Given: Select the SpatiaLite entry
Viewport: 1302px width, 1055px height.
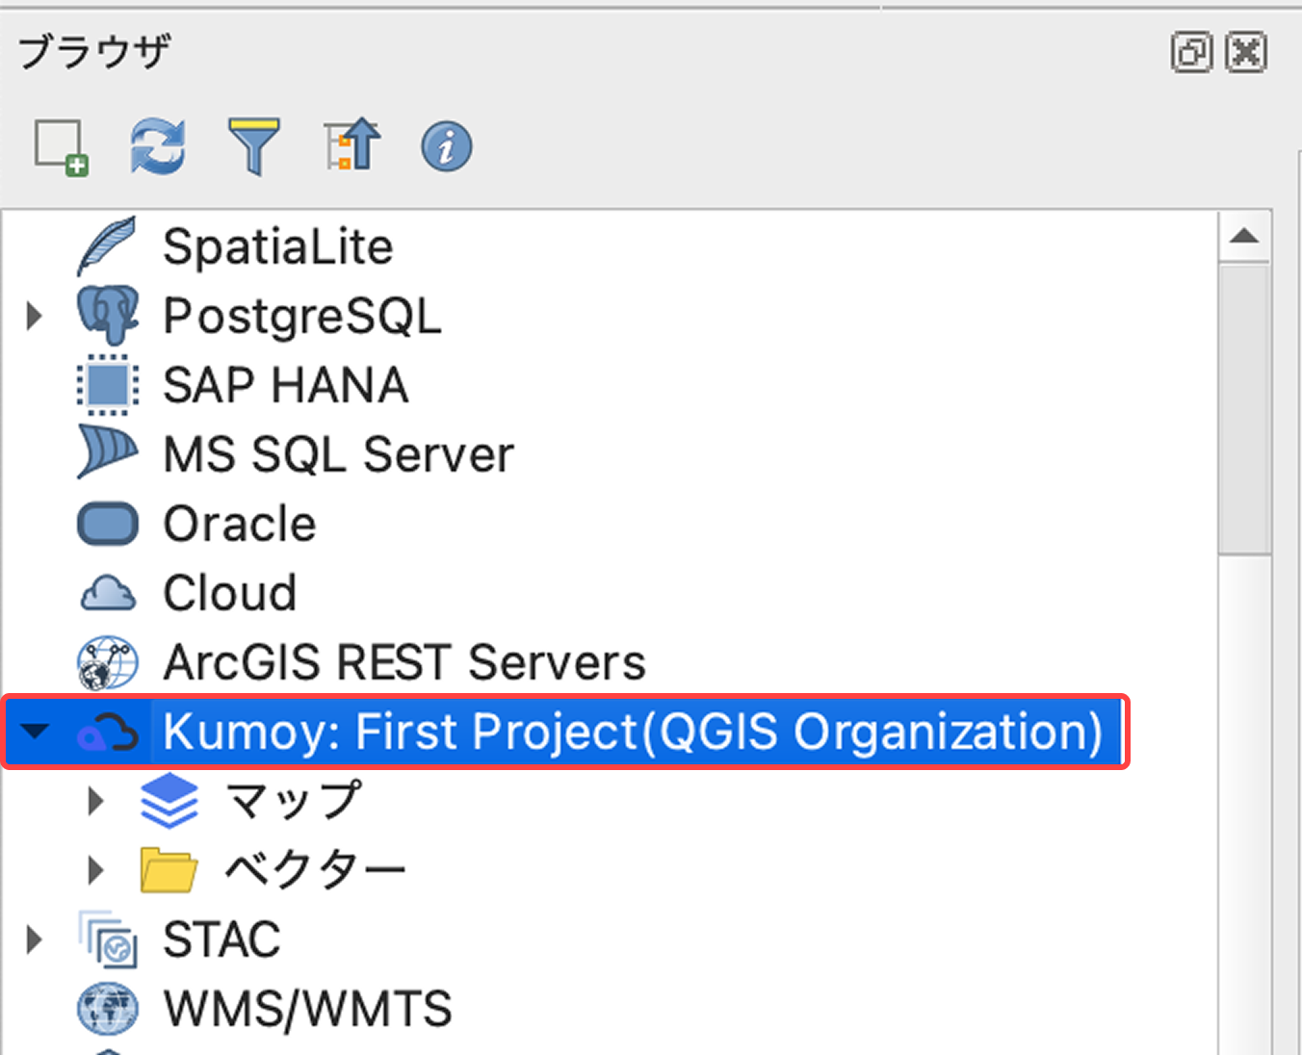Looking at the screenshot, I should tap(277, 246).
